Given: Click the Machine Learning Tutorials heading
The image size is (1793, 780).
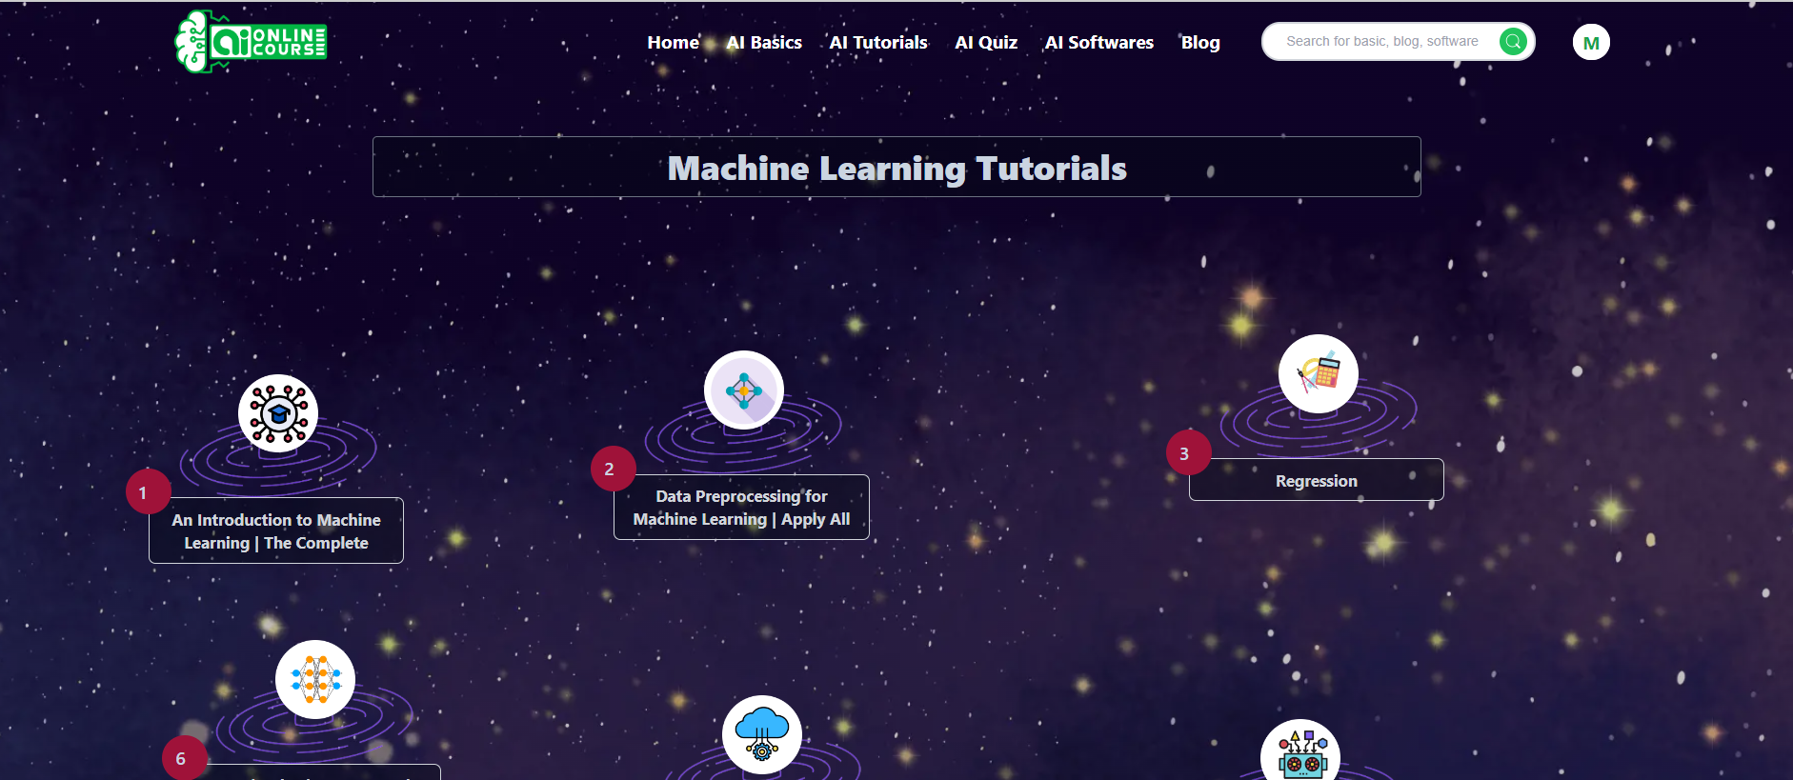Looking at the screenshot, I should click(896, 168).
